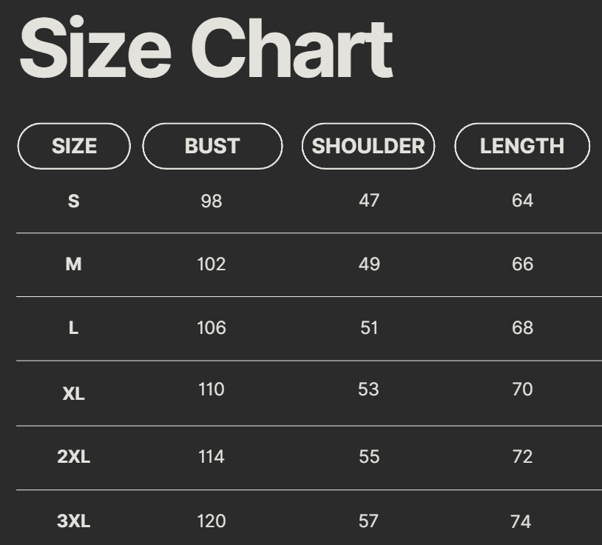
Task: Click the 3XL size row label
Action: [74, 521]
